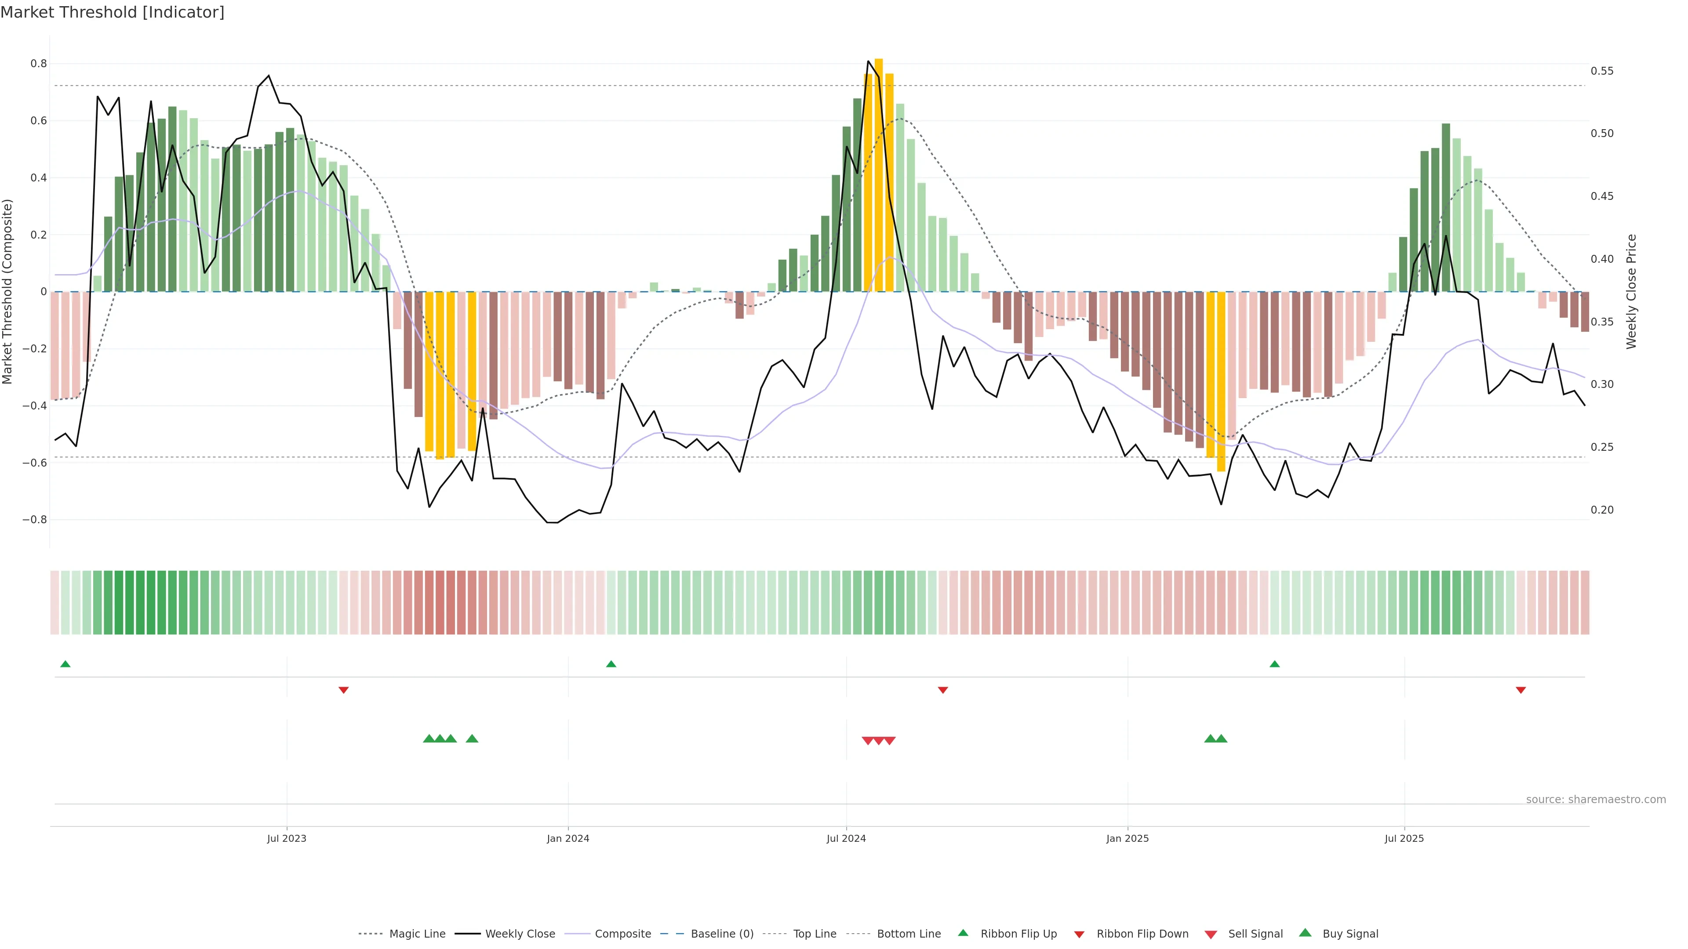The height and width of the screenshot is (949, 1688).
Task: Toggle the Baseline (0) legend entry
Action: point(722,934)
